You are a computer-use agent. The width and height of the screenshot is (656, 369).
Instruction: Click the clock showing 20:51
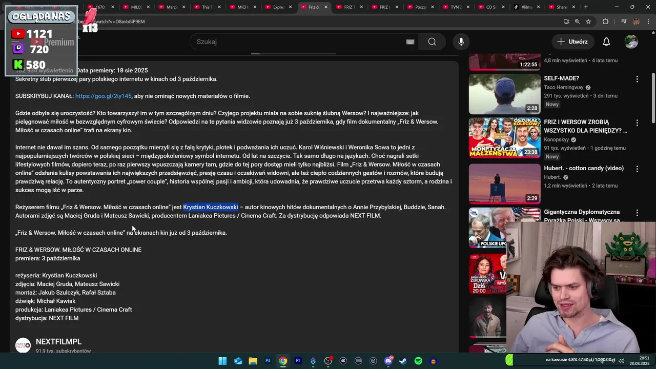pos(644,358)
